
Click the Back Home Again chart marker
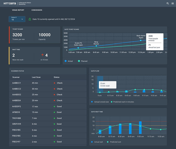[x=141, y=40]
